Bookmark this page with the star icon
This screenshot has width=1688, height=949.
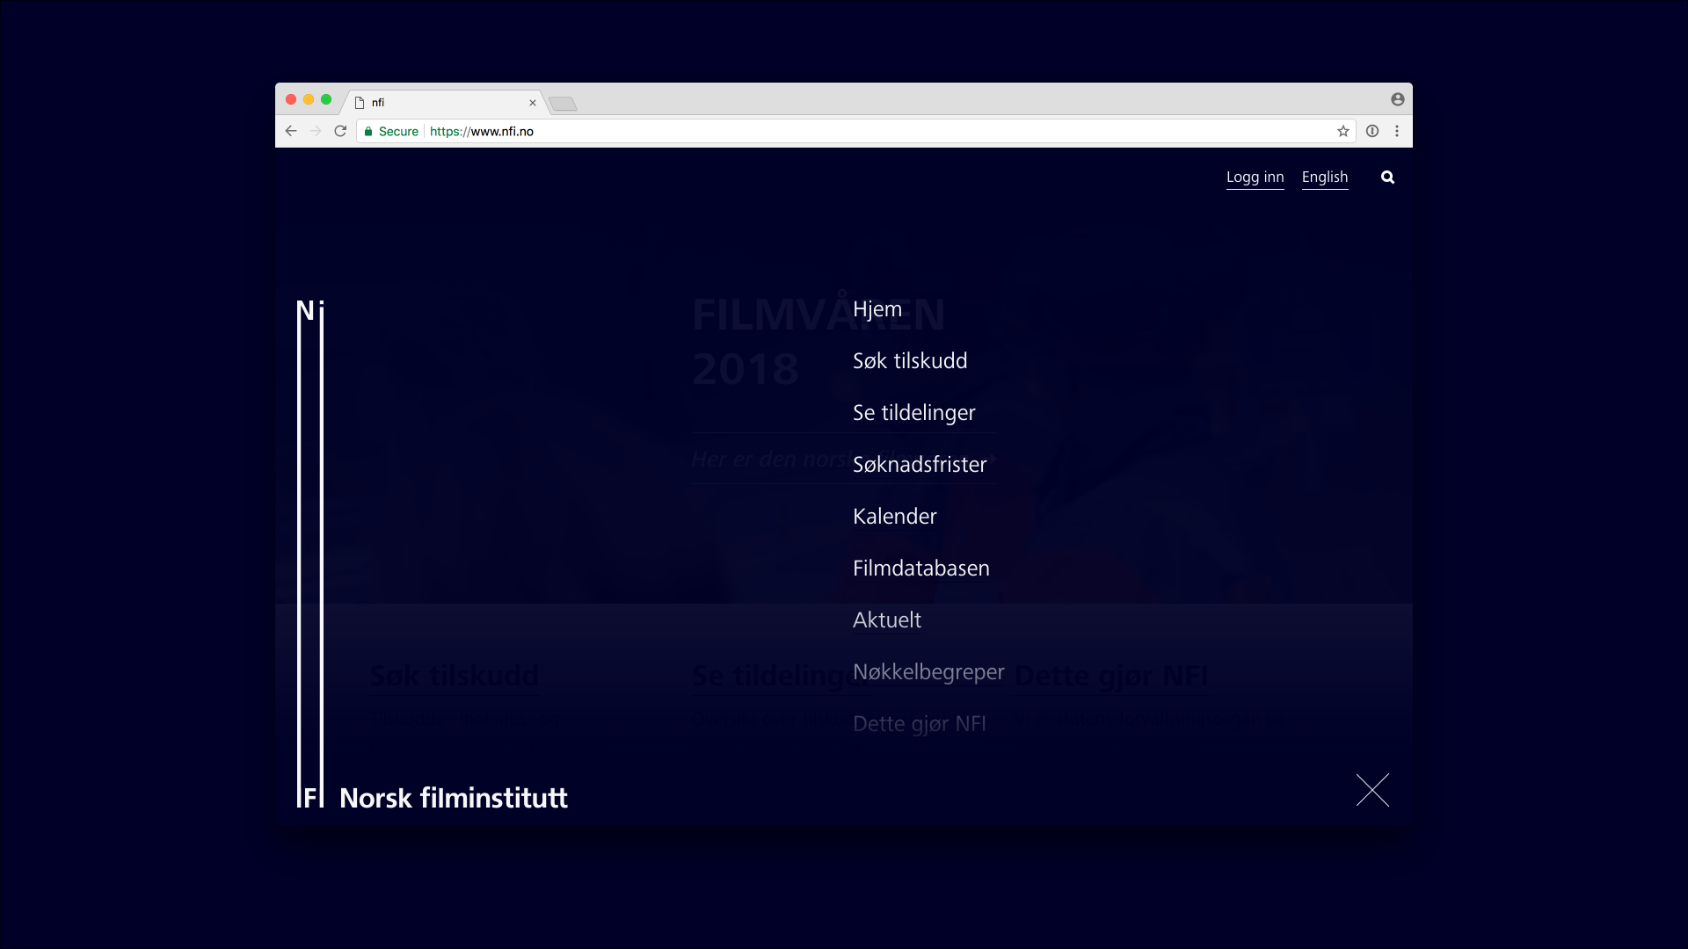coord(1343,131)
